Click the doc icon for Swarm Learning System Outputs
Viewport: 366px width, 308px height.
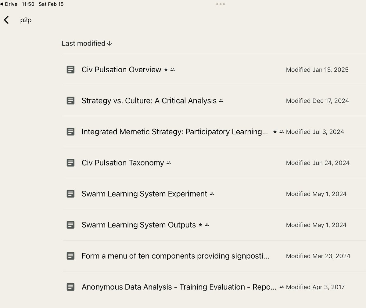70,225
